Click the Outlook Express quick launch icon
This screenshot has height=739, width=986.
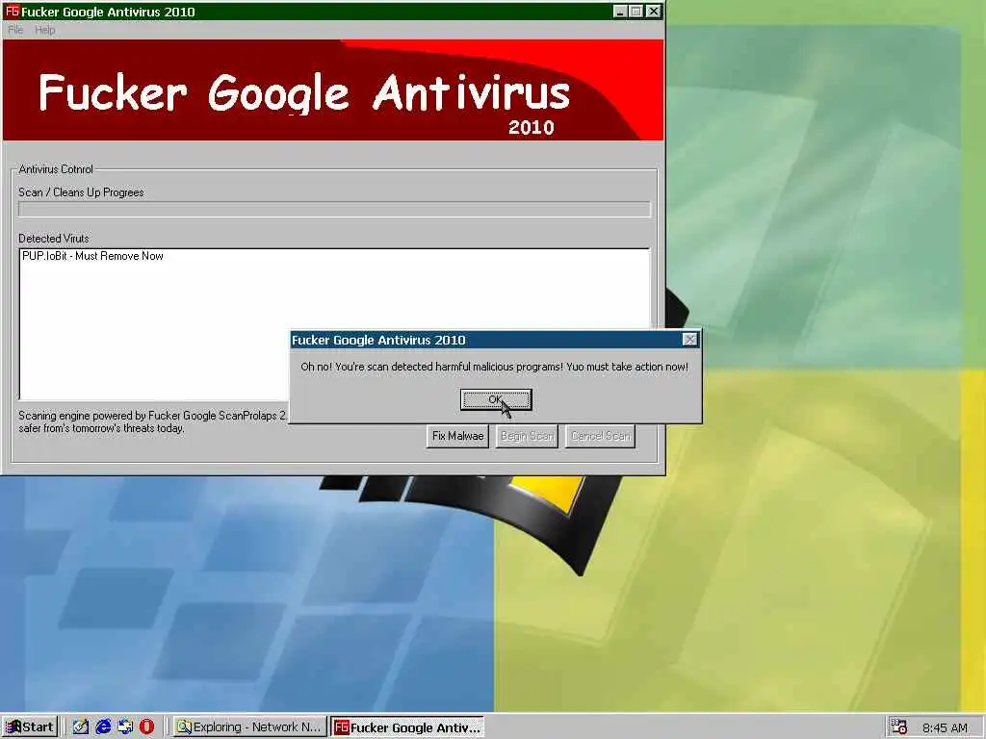point(125,727)
